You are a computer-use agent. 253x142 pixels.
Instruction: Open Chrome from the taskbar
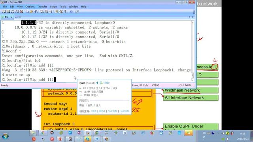43,133
